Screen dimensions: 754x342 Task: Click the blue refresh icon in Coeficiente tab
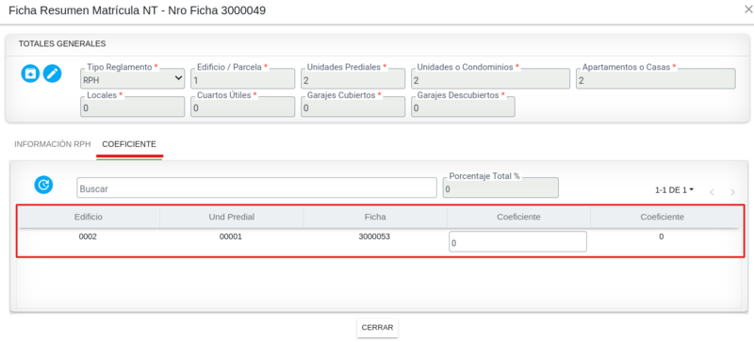43,185
